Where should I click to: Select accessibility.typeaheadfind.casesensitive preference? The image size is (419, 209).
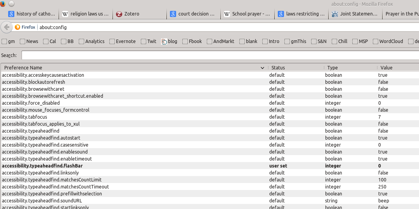(x=210, y=145)
